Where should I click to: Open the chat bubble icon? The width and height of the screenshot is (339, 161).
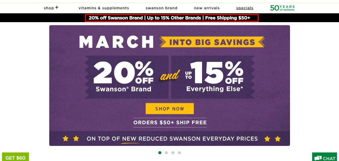tap(318, 158)
